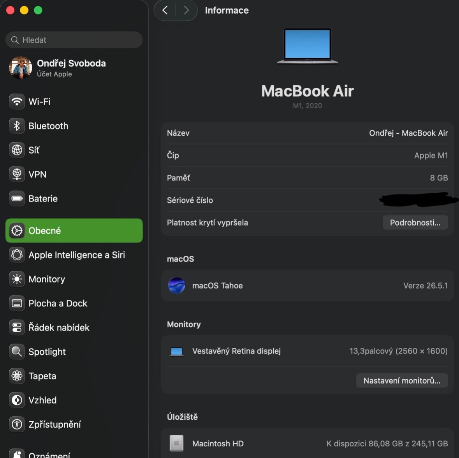Screen dimensions: 459x458
Task: Open the VPN sidebar icon
Action: [17, 174]
